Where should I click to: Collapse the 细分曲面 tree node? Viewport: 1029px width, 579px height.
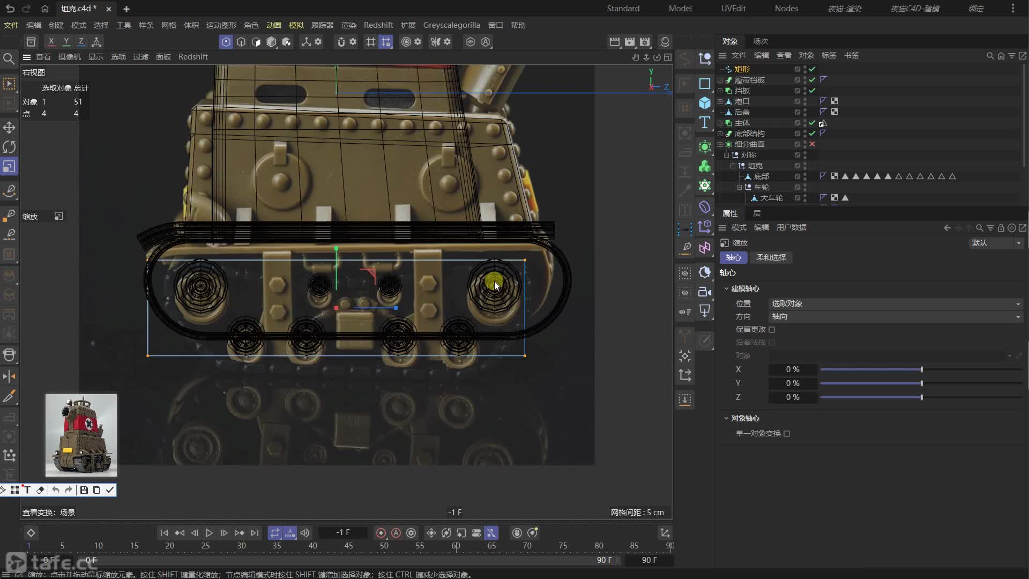(720, 144)
